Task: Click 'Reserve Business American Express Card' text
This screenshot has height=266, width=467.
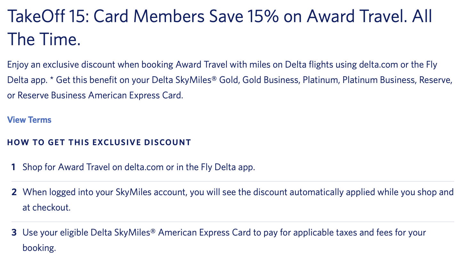Action: point(100,96)
